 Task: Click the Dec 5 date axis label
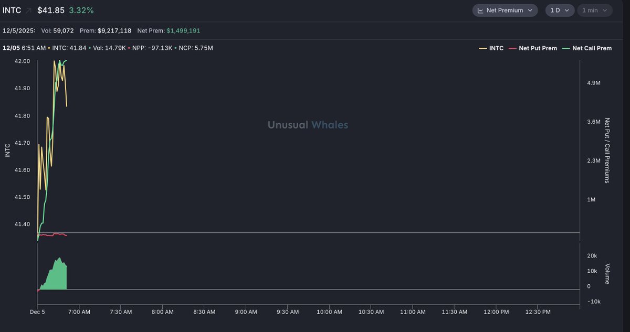pyautogui.click(x=37, y=312)
